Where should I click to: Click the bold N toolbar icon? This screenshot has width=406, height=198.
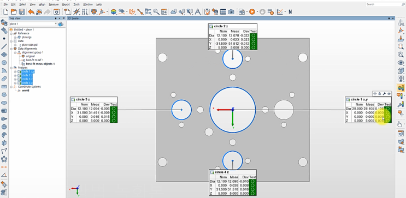(290, 11)
